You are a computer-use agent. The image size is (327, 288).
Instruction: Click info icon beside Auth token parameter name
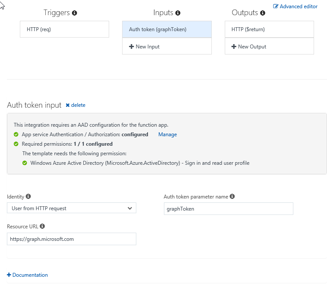point(232,196)
